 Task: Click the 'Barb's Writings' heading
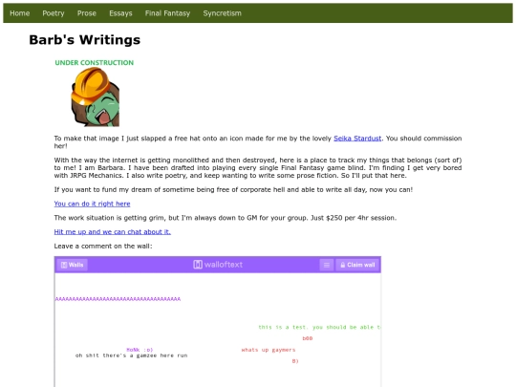85,40
